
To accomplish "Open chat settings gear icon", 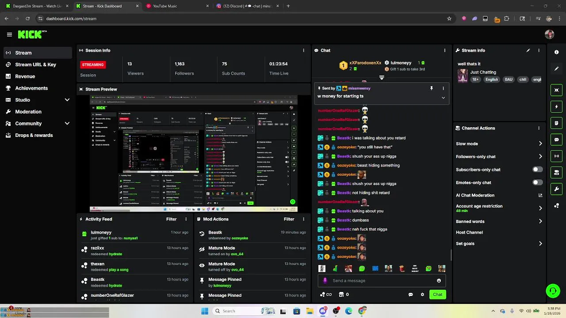I will 422,295.
